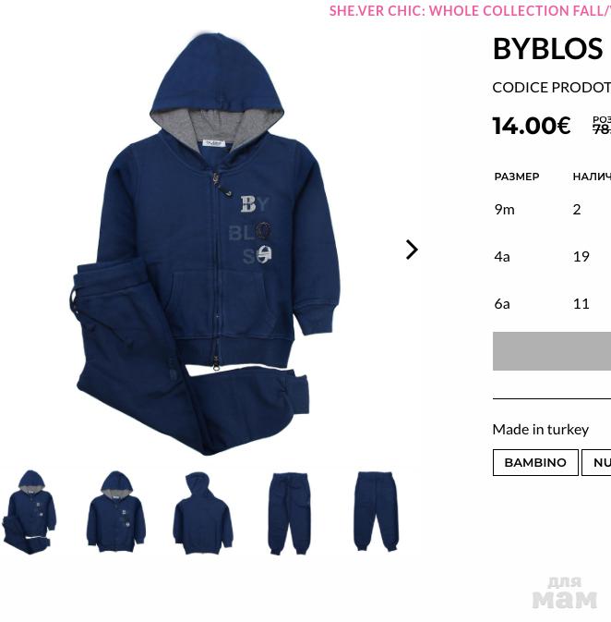Click the next image arrow chevron
Image resolution: width=611 pixels, height=622 pixels.
tap(412, 250)
